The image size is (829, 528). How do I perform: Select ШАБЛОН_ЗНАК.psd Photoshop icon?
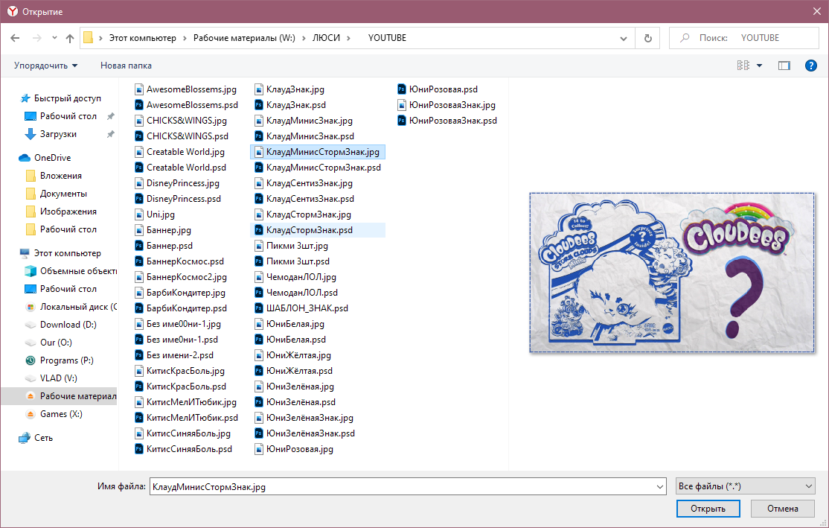pyautogui.click(x=259, y=308)
